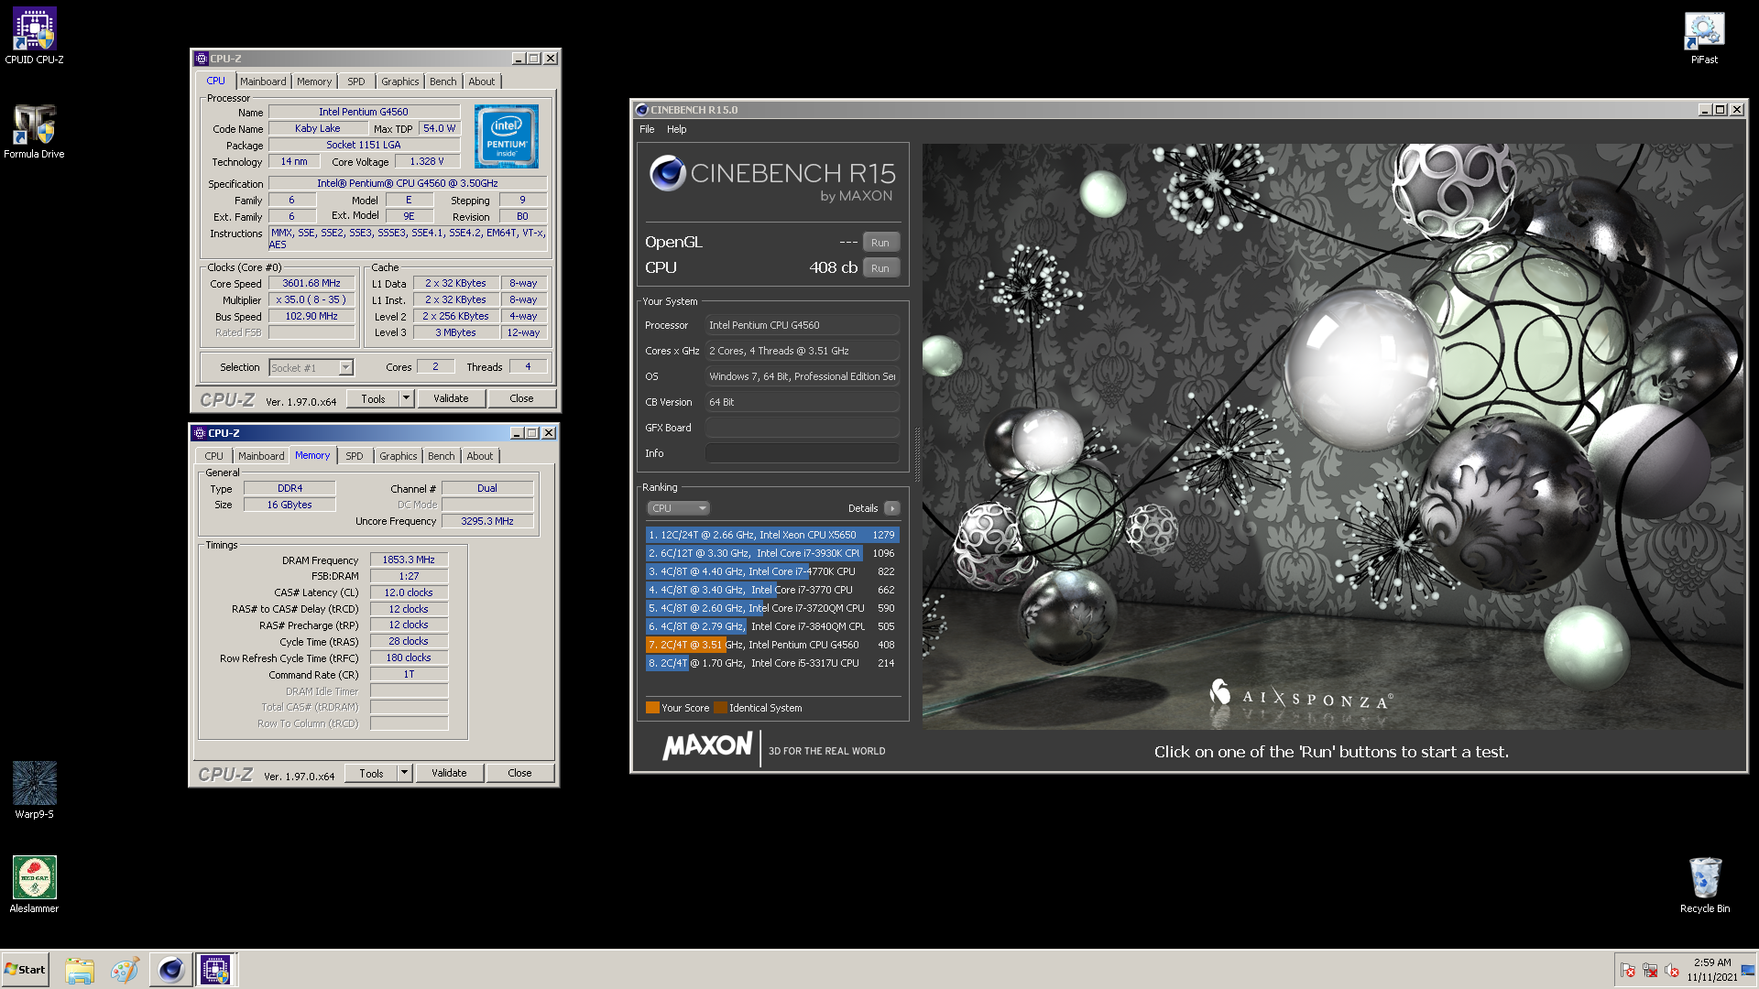The height and width of the screenshot is (989, 1759).
Task: Expand Tools dropdown arrow in bottom CPU-Z window
Action: [404, 773]
